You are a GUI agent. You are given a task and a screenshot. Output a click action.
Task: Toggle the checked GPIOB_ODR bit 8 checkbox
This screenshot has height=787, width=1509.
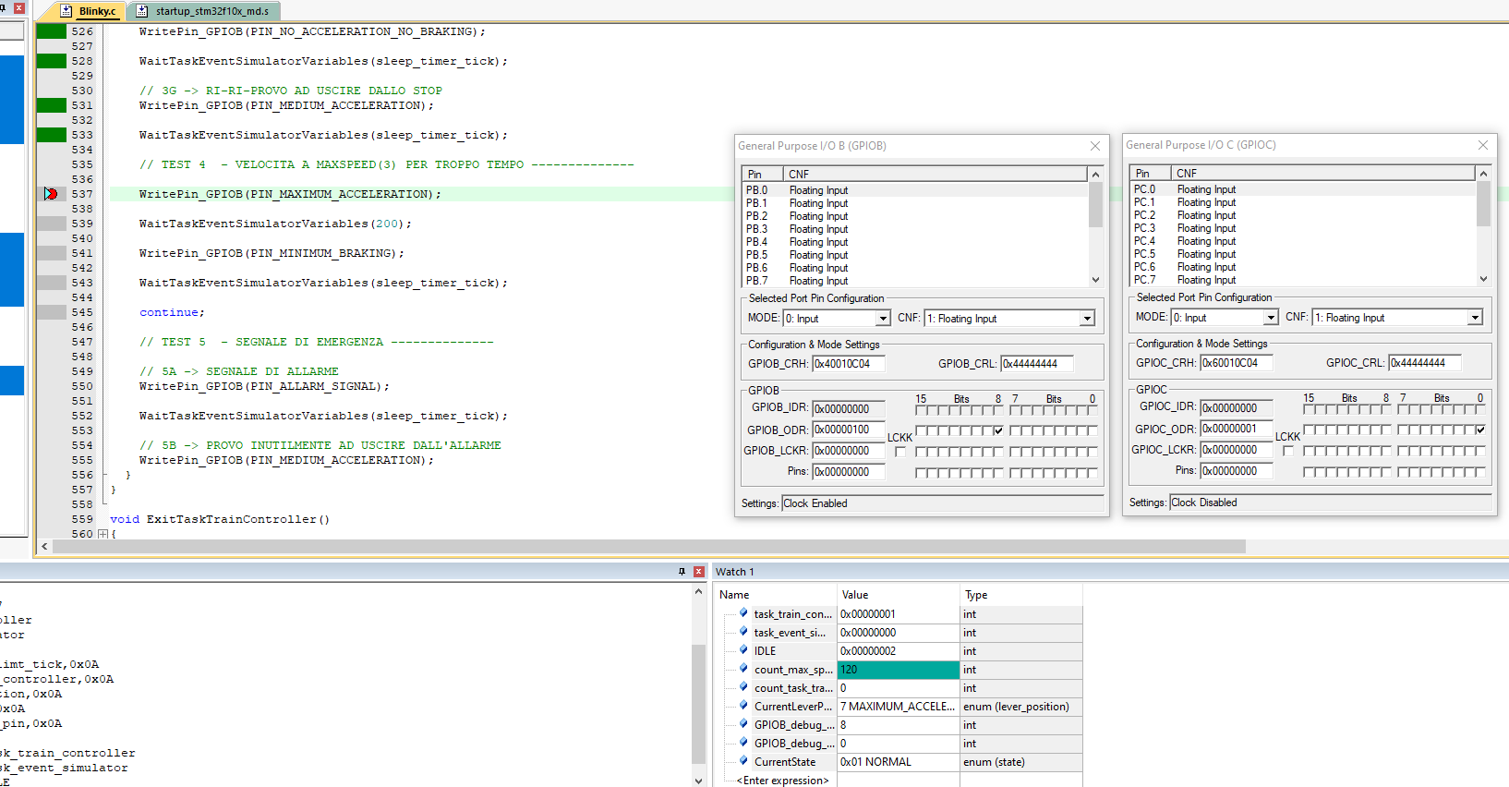click(998, 430)
